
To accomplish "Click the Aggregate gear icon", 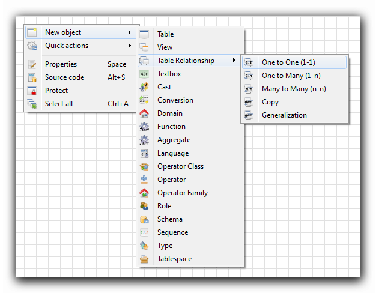I will click(x=144, y=140).
